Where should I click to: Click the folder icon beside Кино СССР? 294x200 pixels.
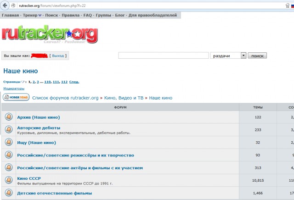point(9,180)
